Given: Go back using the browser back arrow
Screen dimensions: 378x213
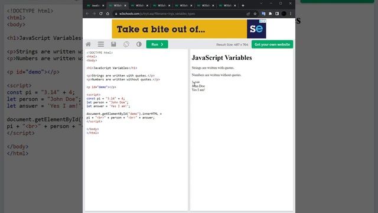Looking at the screenshot, I should point(87,14).
